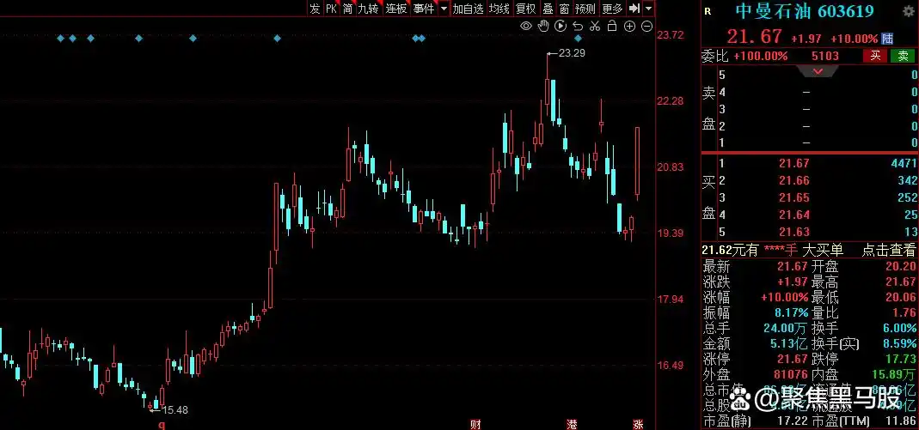Click 点击查看 link for large orders
This screenshot has width=919, height=430.
tap(889, 250)
